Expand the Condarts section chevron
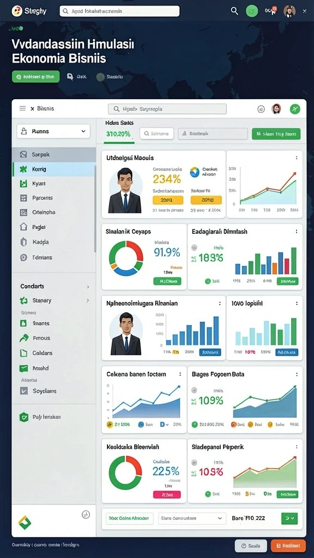The height and width of the screenshot is (558, 314). coord(88,287)
